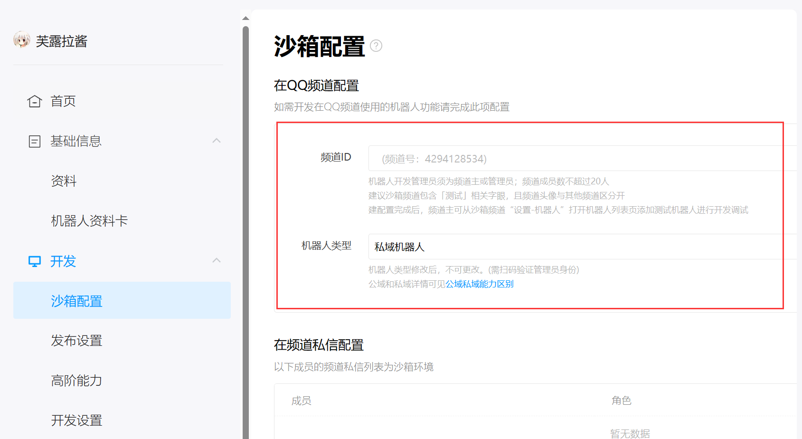Click the 频道ID field label
This screenshot has height=439, width=802.
pos(336,157)
